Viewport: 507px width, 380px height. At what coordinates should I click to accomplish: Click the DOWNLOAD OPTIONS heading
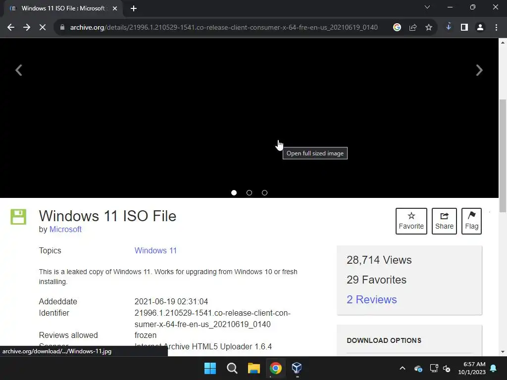[384, 340]
